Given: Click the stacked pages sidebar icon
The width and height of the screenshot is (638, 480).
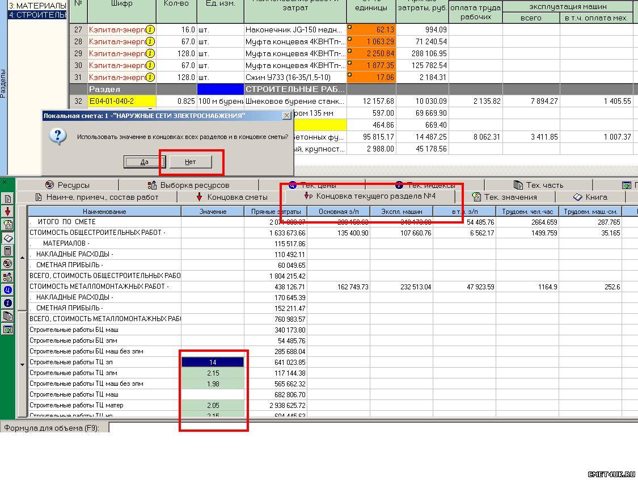Looking at the screenshot, I should [x=8, y=316].
